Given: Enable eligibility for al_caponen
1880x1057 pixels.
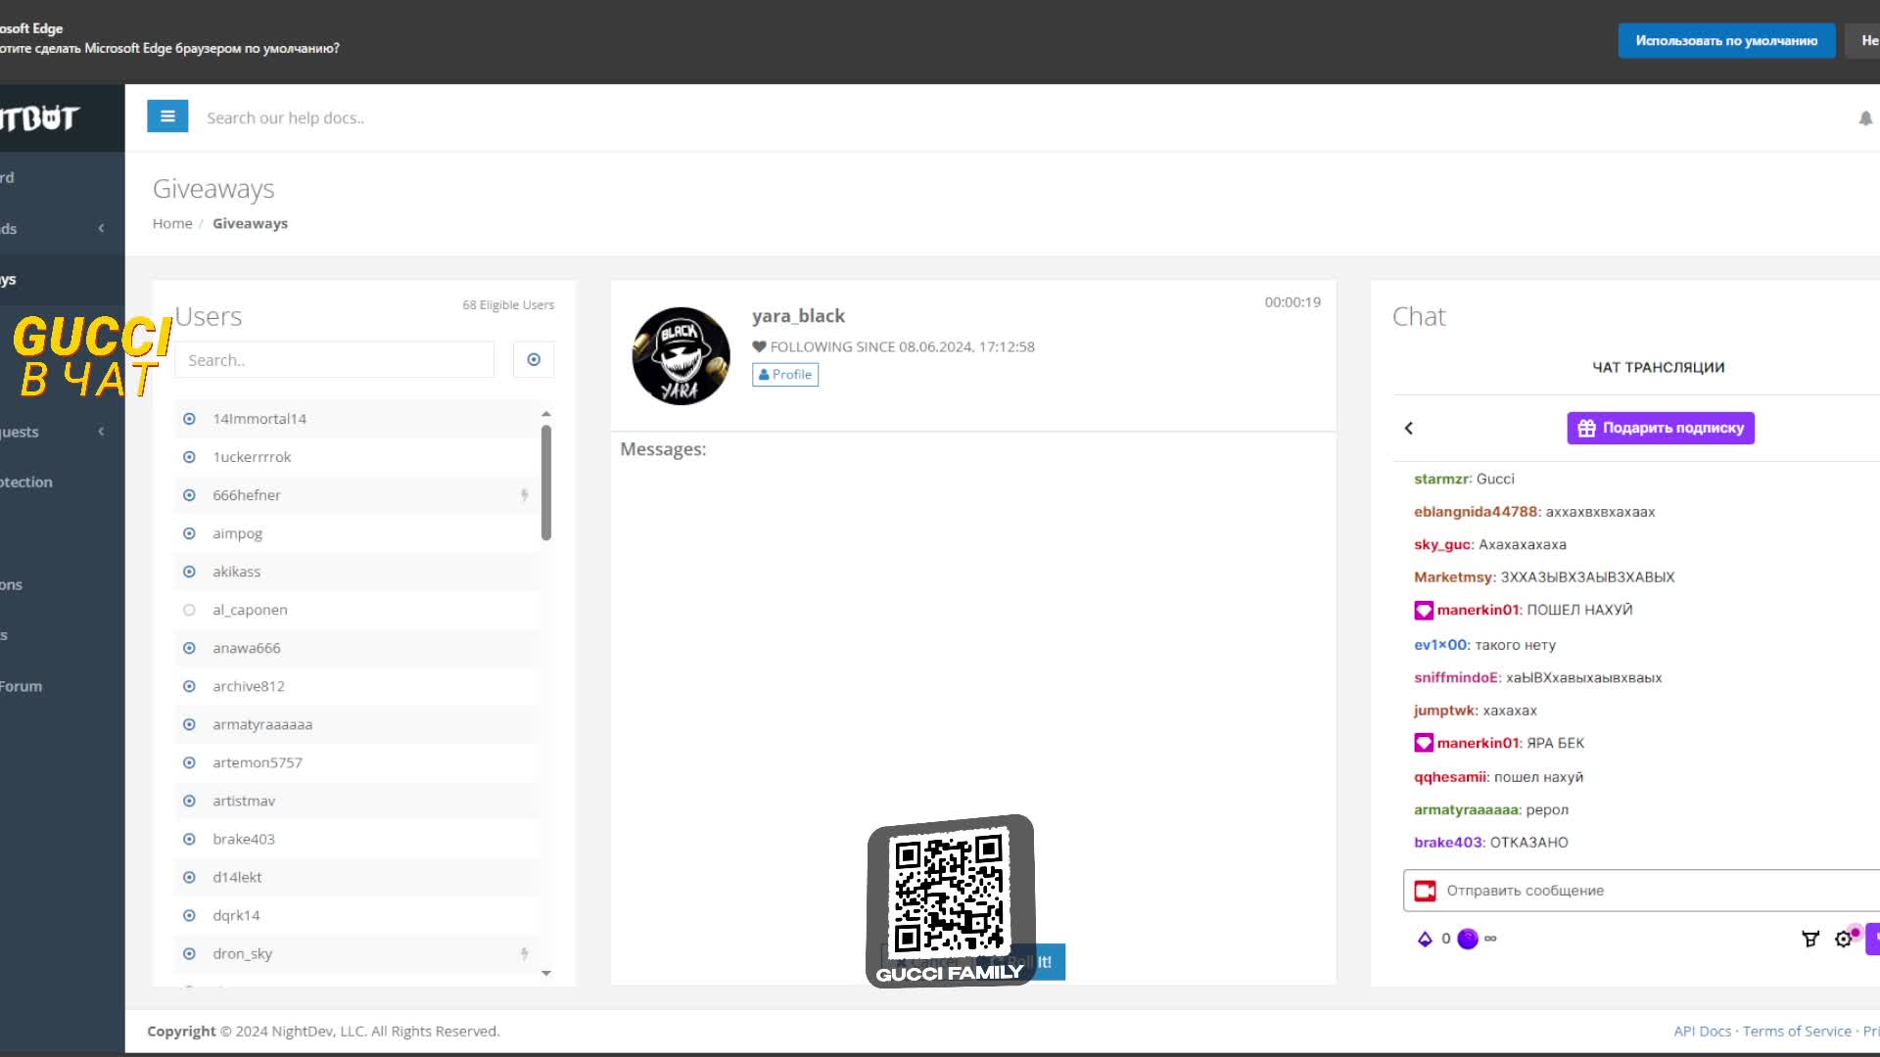Looking at the screenshot, I should [189, 610].
